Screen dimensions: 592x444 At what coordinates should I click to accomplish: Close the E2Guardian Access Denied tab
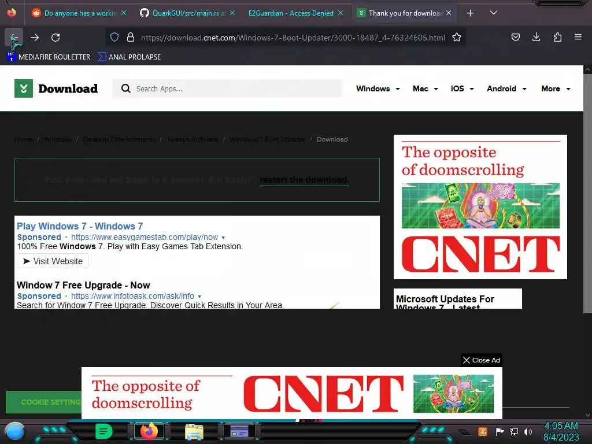point(341,13)
